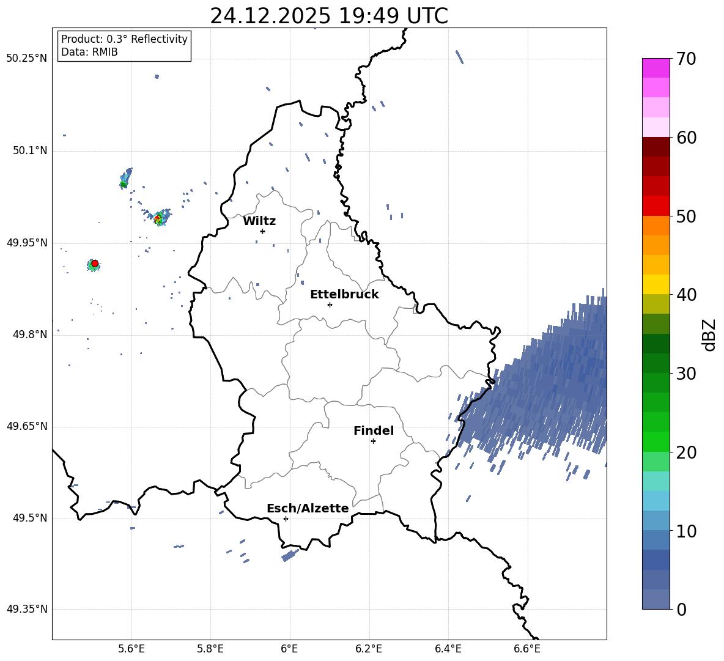Click the 49.35°N latitude label
This screenshot has width=724, height=661.
point(27,609)
